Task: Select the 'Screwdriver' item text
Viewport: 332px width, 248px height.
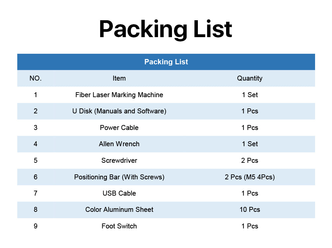Action: pos(119,160)
